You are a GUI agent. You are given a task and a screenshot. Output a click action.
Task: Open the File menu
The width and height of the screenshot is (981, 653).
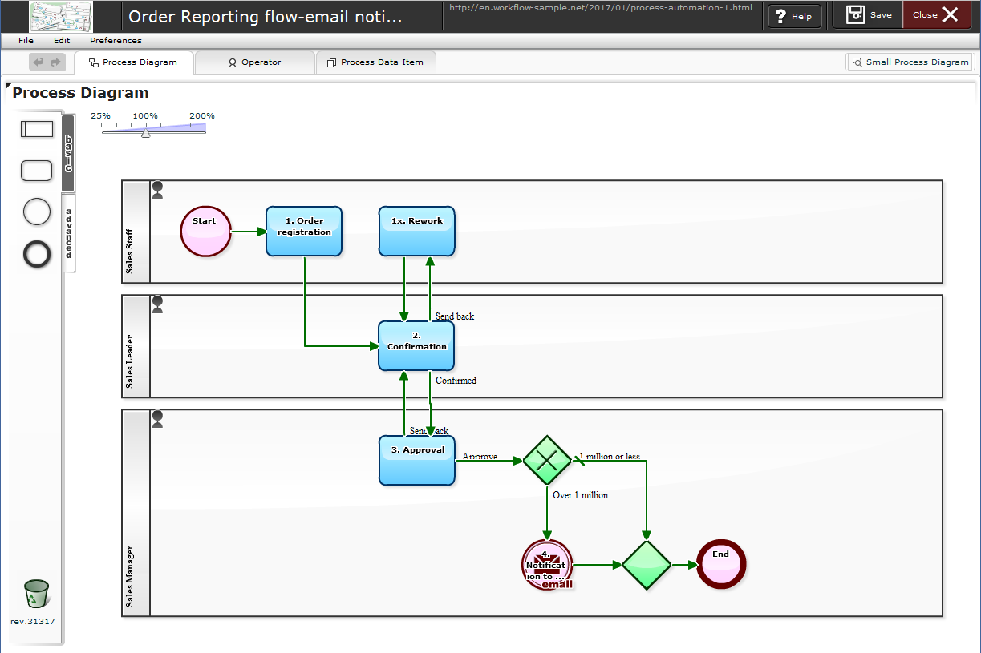coord(25,40)
